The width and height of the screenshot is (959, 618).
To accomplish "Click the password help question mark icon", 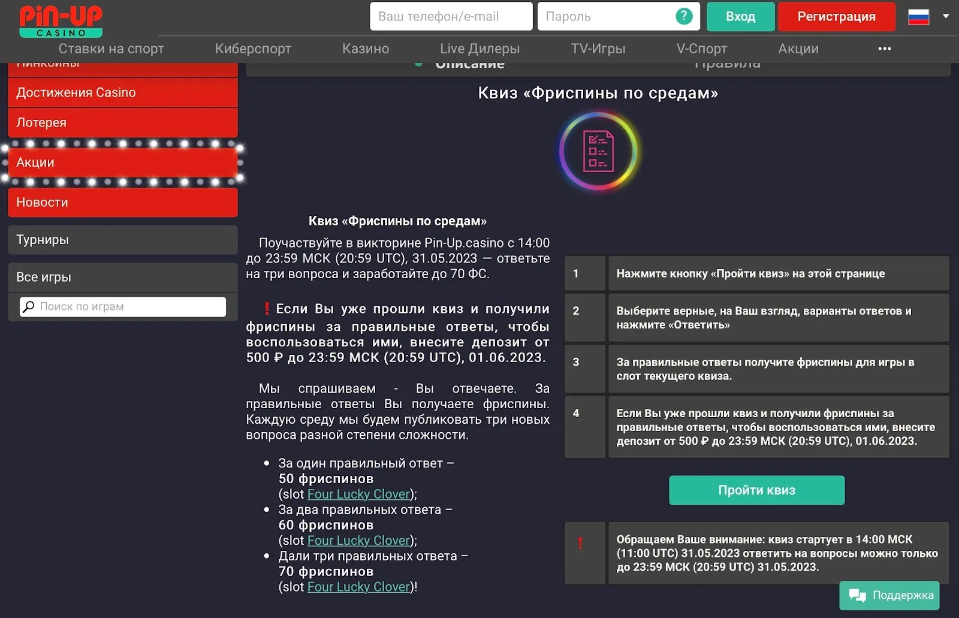I will pos(684,16).
